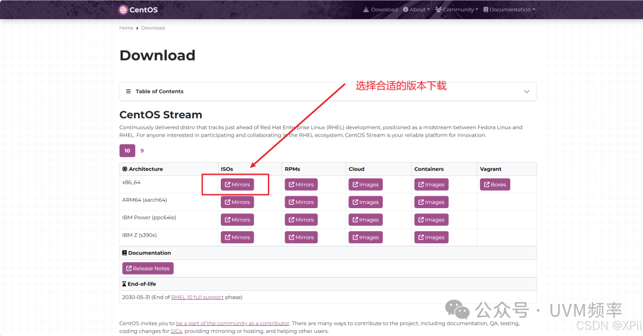The image size is (643, 336).
Task: Open IBM Z Containers Images button
Action: (431, 237)
